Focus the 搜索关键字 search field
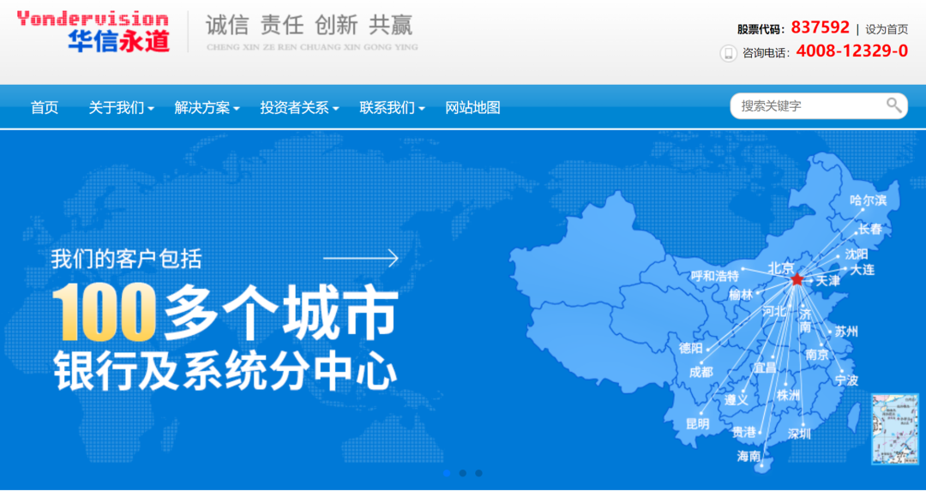 click(x=819, y=106)
